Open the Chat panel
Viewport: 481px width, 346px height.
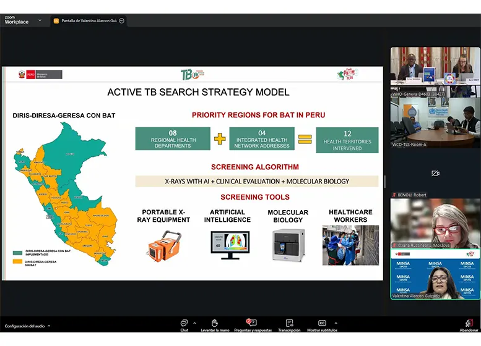(184, 324)
